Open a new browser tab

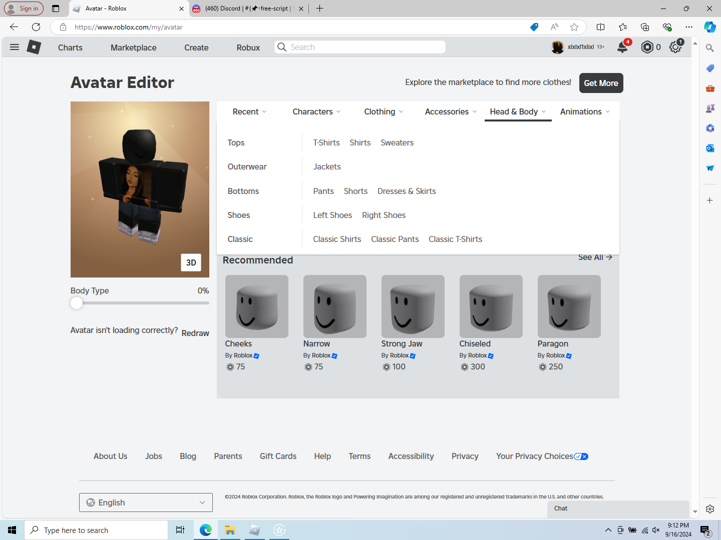coord(319,8)
